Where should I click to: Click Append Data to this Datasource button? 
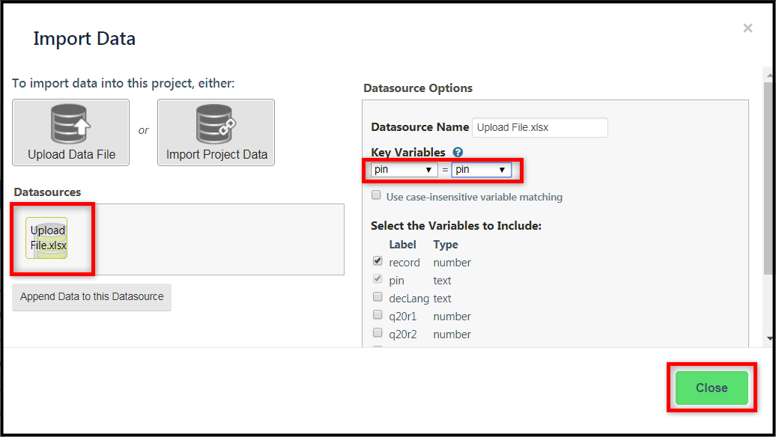pyautogui.click(x=91, y=296)
